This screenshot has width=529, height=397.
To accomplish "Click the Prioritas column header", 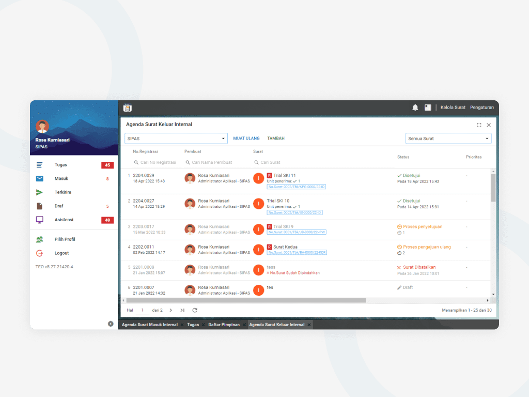I will (474, 157).
